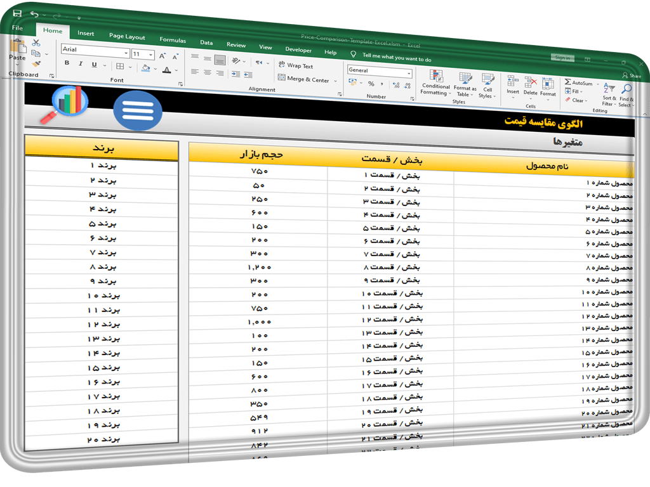The height and width of the screenshot is (487, 650).
Task: Toggle Bold formatting
Action: (x=67, y=63)
